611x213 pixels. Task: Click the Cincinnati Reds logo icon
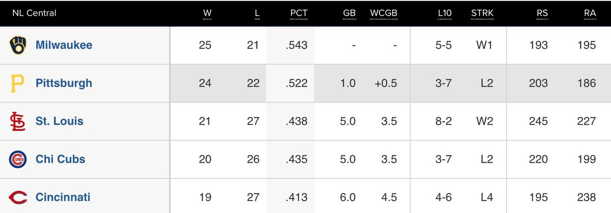tap(17, 197)
